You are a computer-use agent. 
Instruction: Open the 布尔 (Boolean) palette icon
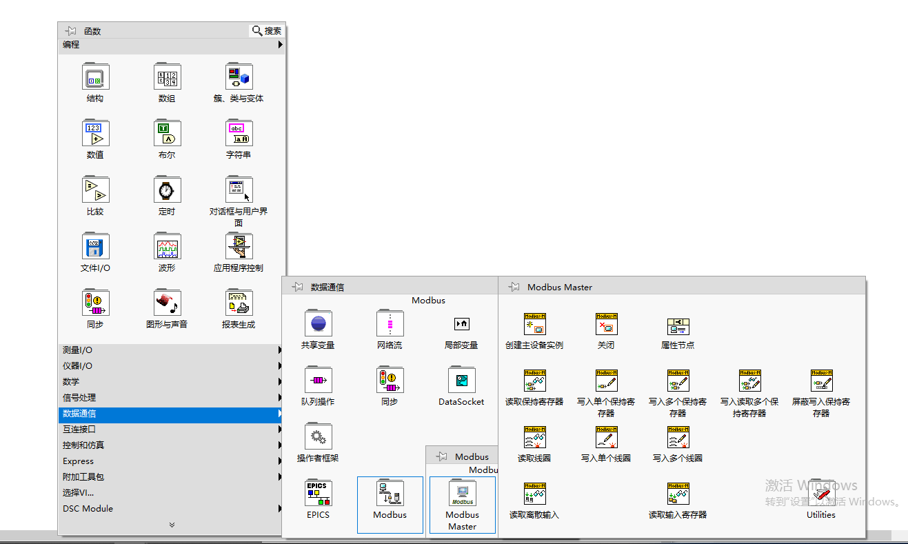[167, 133]
